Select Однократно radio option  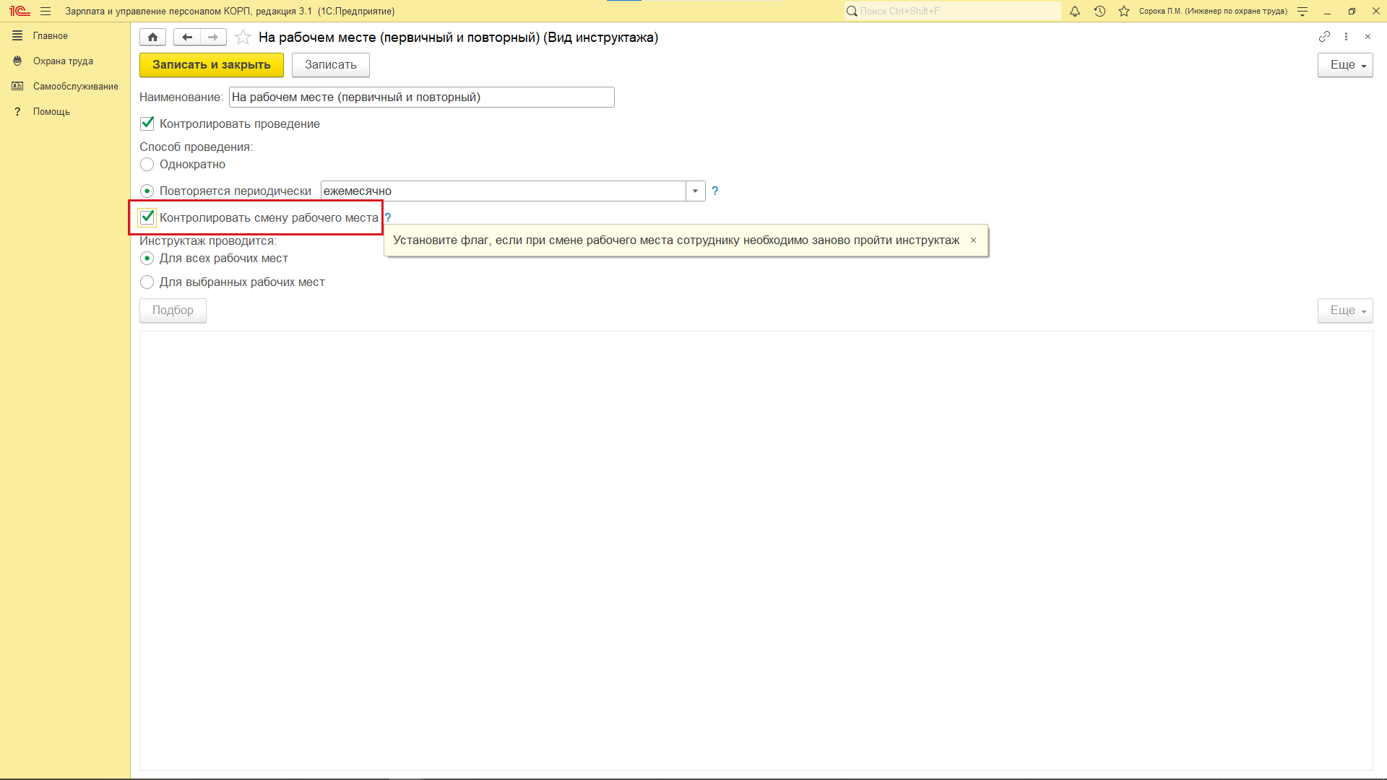tap(147, 165)
